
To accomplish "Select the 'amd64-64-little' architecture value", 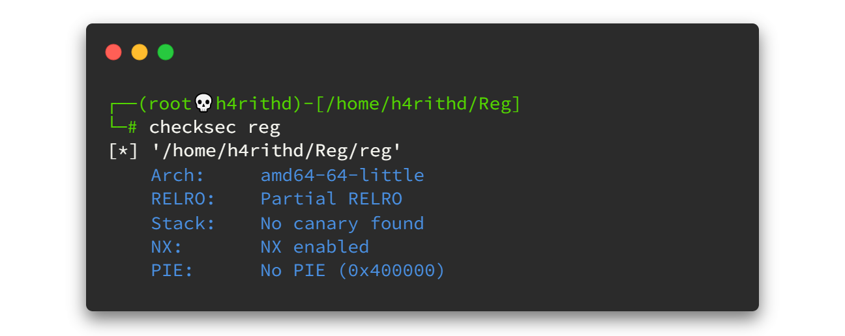I will tap(342, 175).
